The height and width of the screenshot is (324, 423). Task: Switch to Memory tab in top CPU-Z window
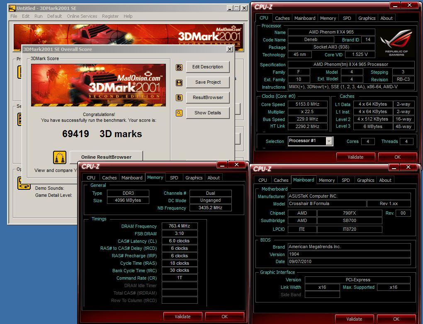tap(328, 18)
